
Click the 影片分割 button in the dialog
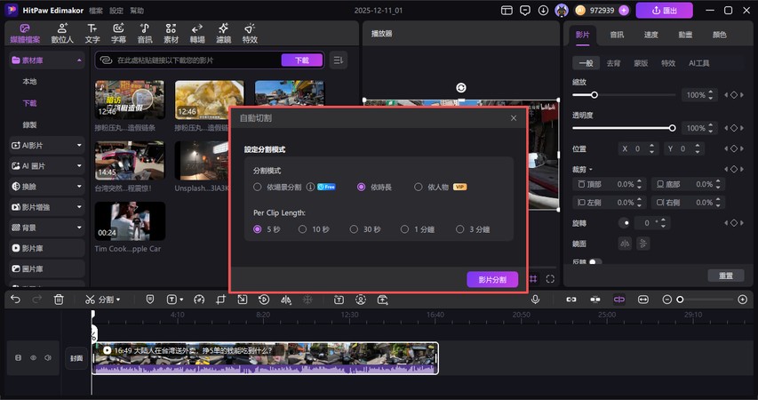(x=492, y=280)
